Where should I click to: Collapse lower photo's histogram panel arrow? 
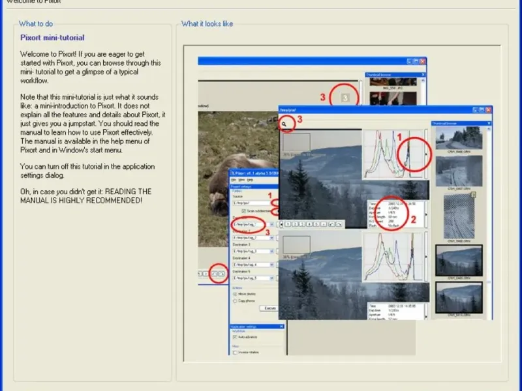tap(426, 257)
